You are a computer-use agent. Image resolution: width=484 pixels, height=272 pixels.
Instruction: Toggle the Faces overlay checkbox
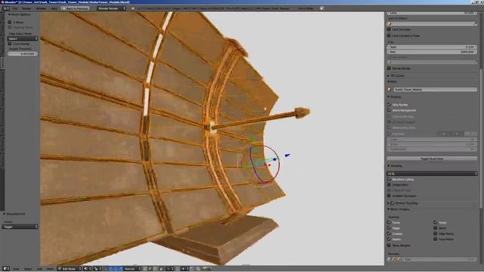click(389, 222)
